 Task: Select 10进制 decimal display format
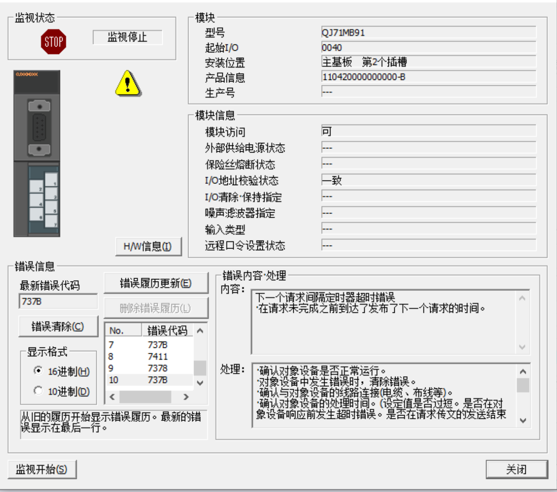pyautogui.click(x=38, y=391)
